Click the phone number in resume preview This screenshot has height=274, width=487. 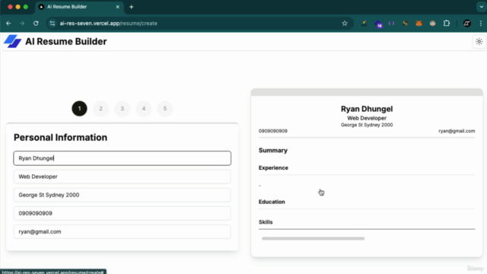[273, 131]
